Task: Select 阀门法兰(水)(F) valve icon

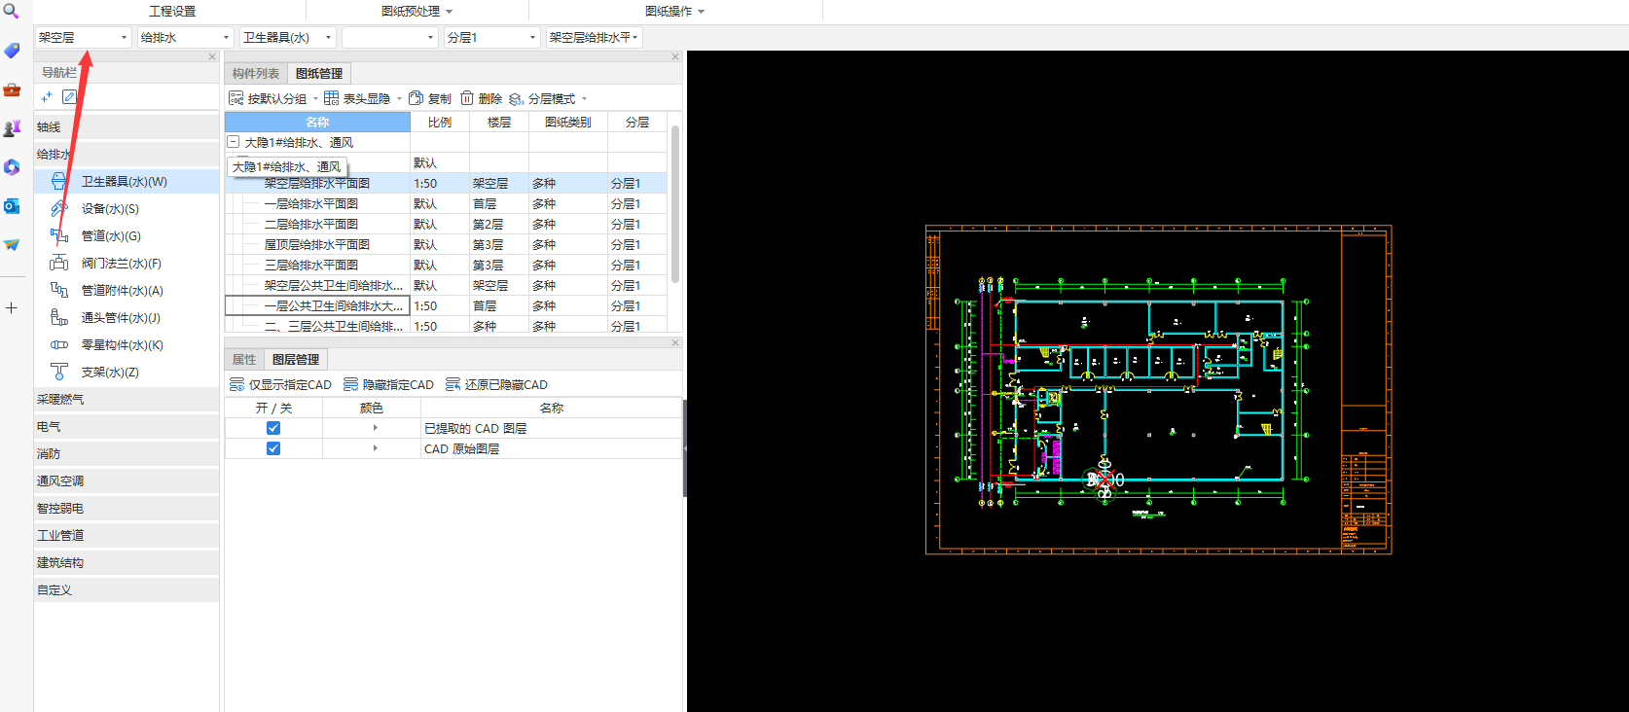Action: tap(59, 264)
